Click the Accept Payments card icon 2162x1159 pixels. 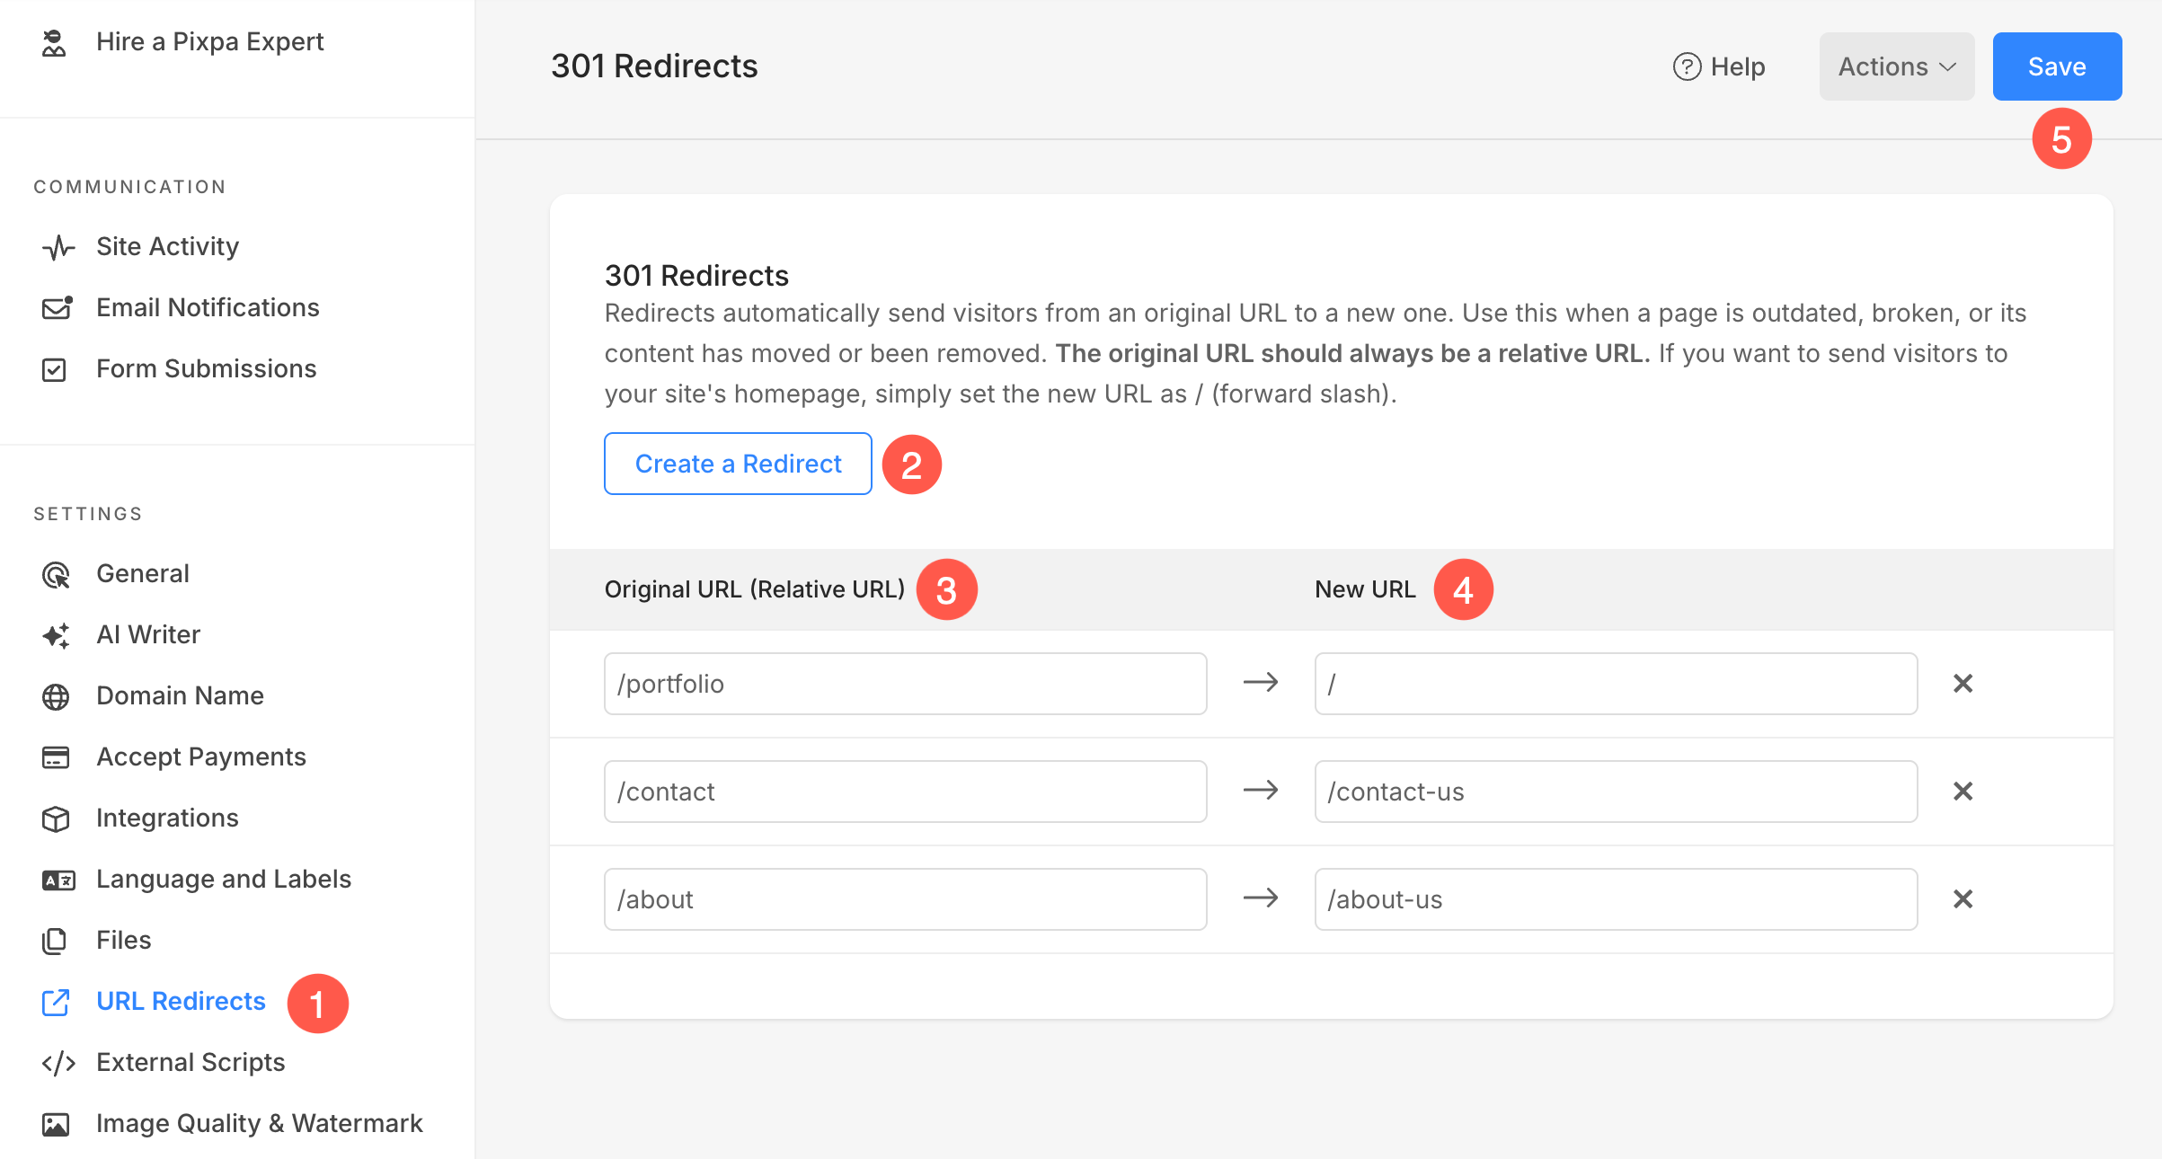click(x=56, y=757)
